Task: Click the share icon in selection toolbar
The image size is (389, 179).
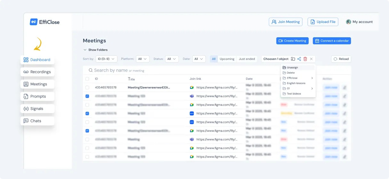Action: click(299, 59)
